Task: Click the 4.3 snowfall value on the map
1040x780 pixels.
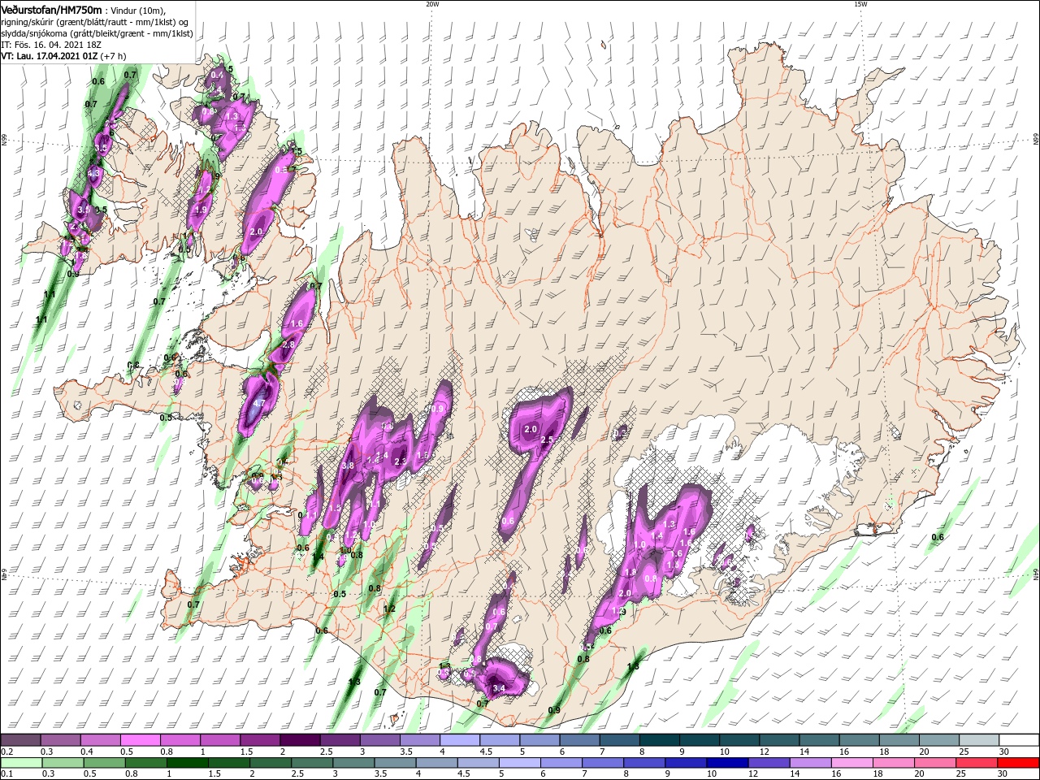Action: point(93,172)
